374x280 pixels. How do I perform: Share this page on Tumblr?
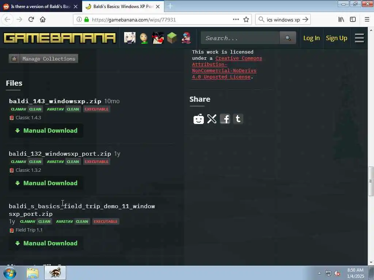pos(238,119)
